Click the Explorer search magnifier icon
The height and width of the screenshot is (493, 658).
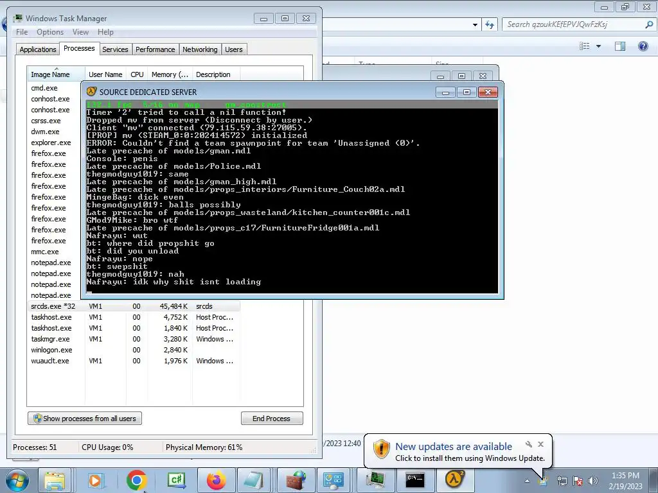[649, 24]
